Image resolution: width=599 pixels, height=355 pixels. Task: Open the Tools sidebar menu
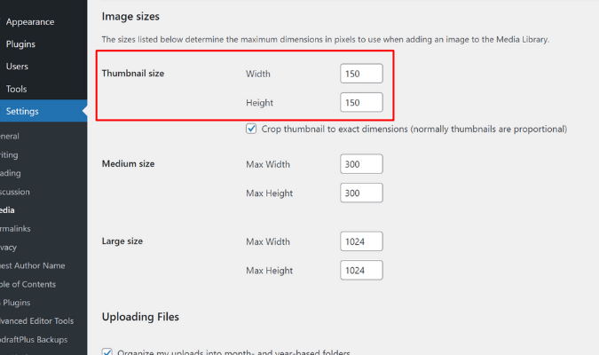[16, 89]
